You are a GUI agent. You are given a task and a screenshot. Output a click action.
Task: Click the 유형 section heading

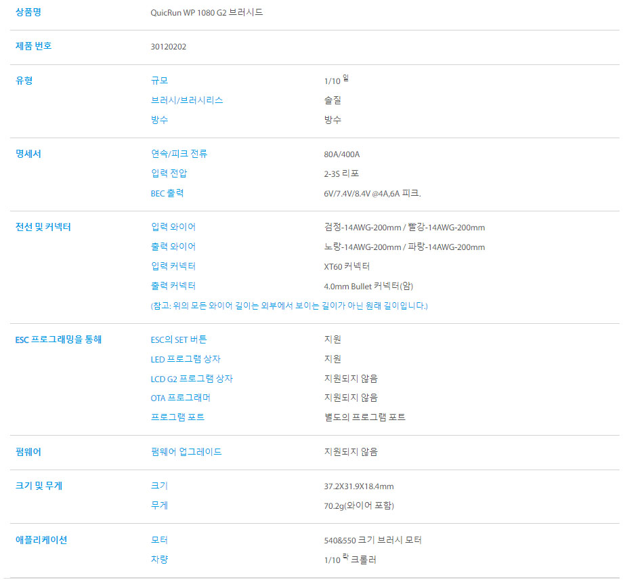(24, 81)
